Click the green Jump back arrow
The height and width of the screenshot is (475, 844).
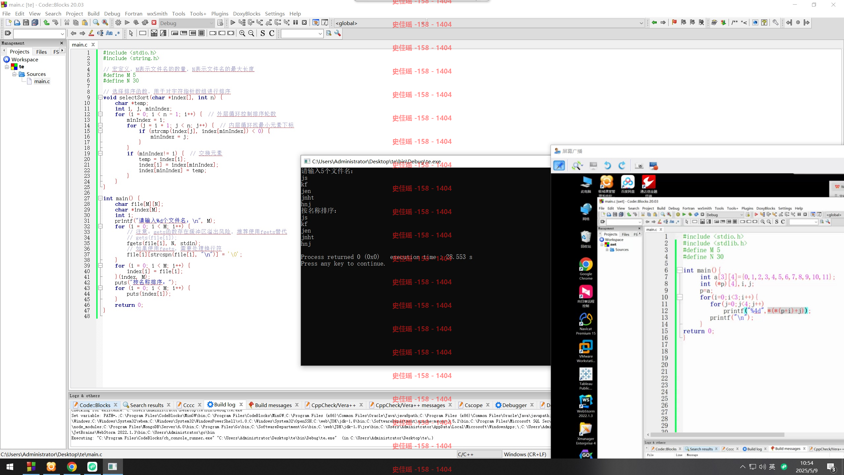point(654,23)
